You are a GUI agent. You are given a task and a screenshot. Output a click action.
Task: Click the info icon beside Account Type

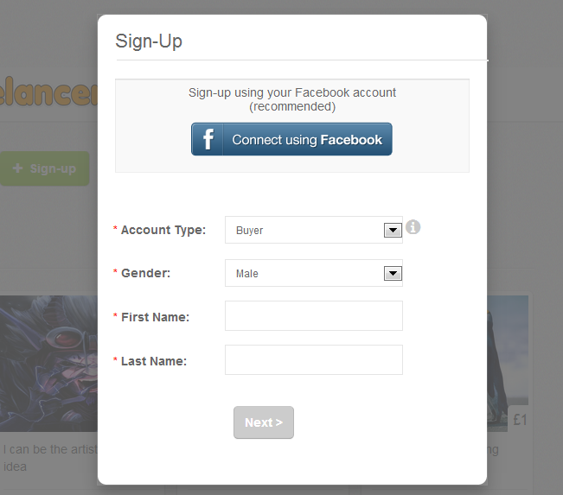(413, 227)
